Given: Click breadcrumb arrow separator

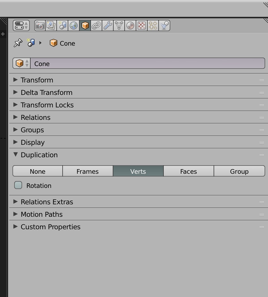Looking at the screenshot, I should pos(40,43).
